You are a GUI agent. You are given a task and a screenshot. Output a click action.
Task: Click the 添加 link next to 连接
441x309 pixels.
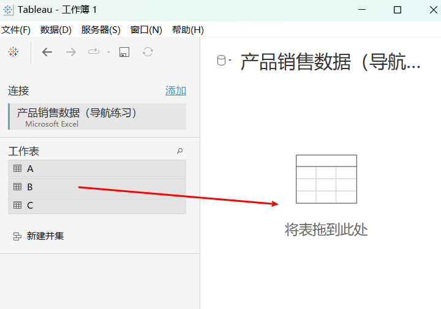176,91
